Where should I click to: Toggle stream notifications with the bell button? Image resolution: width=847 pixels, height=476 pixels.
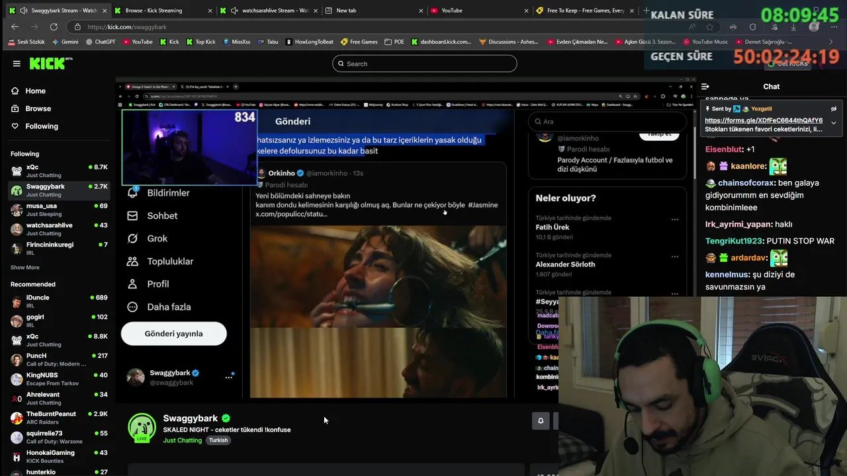pyautogui.click(x=541, y=420)
